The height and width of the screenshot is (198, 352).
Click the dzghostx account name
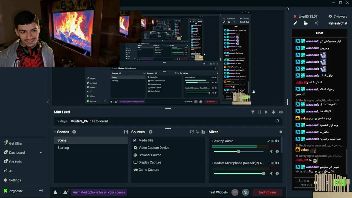tap(16, 191)
